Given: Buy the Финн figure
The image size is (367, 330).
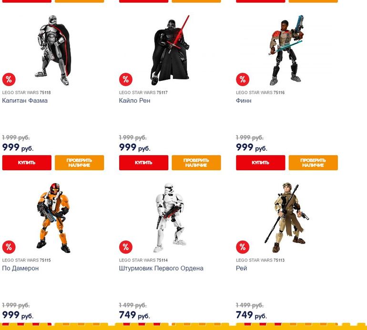Looking at the screenshot, I should pos(261,163).
